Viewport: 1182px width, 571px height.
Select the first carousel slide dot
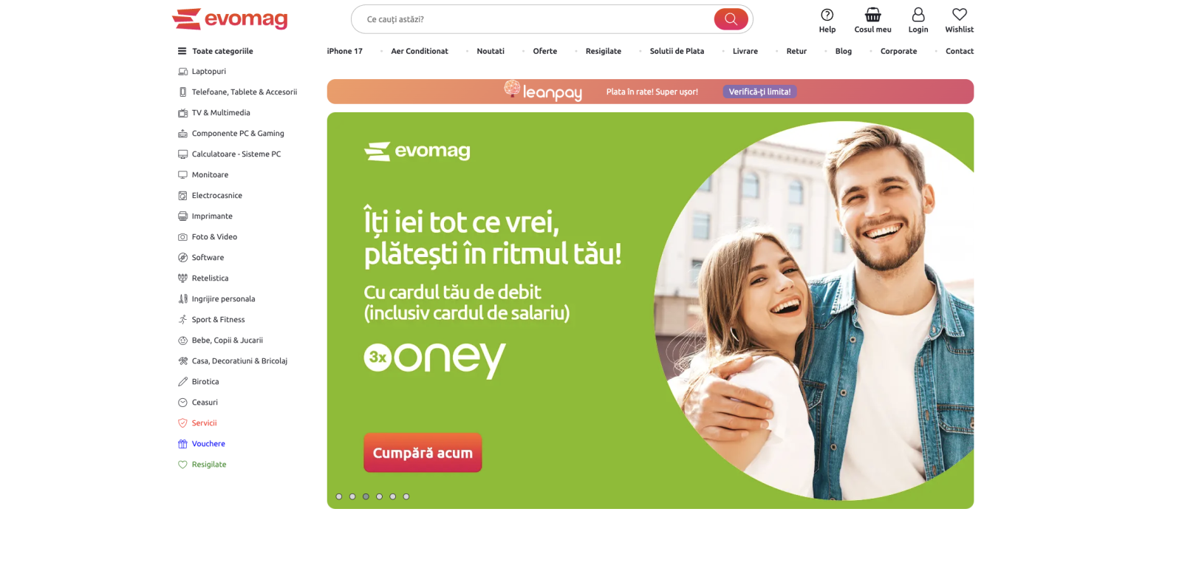[339, 496]
